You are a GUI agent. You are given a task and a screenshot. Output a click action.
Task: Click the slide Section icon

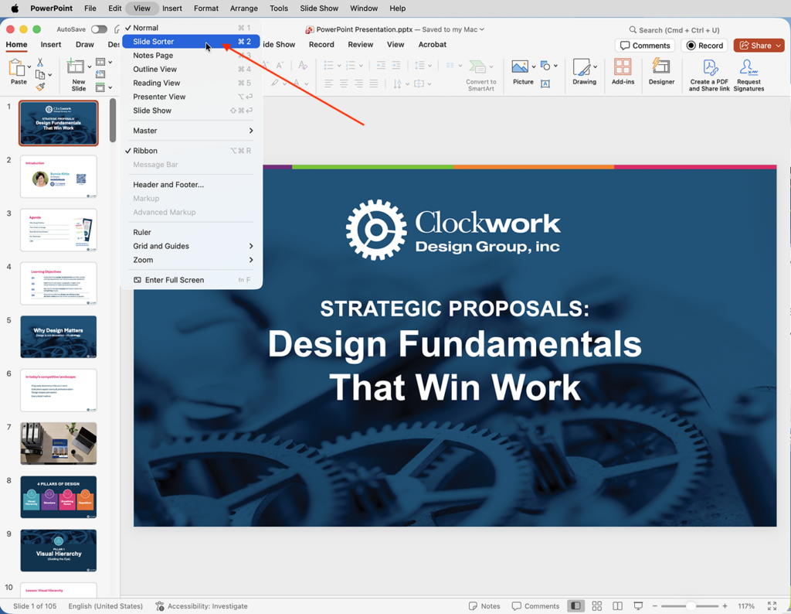[x=100, y=87]
